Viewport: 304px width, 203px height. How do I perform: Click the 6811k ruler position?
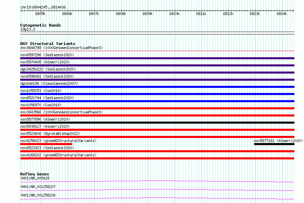pos(201,14)
